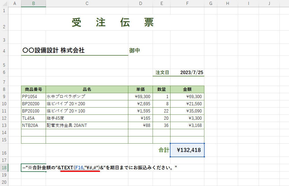Click the 単価 table header
This screenshot has height=186, width=289.
[x=140, y=89]
